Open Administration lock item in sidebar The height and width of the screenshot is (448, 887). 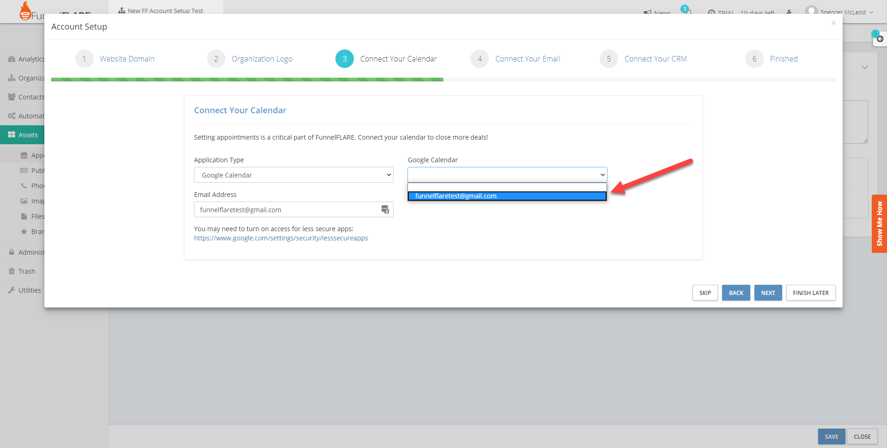[26, 252]
